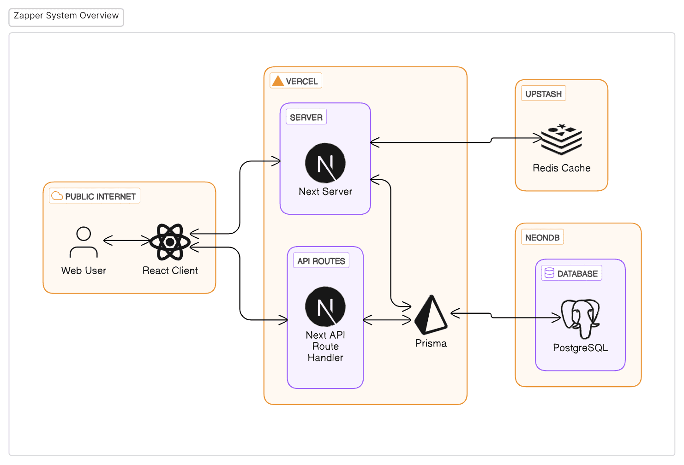Select the Web User text label
The width and height of the screenshot is (684, 465).
[84, 271]
